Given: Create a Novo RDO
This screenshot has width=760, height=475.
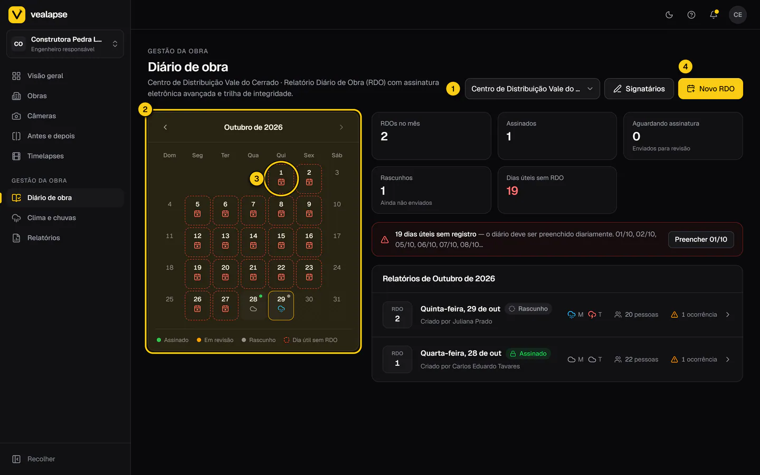Looking at the screenshot, I should 710,89.
